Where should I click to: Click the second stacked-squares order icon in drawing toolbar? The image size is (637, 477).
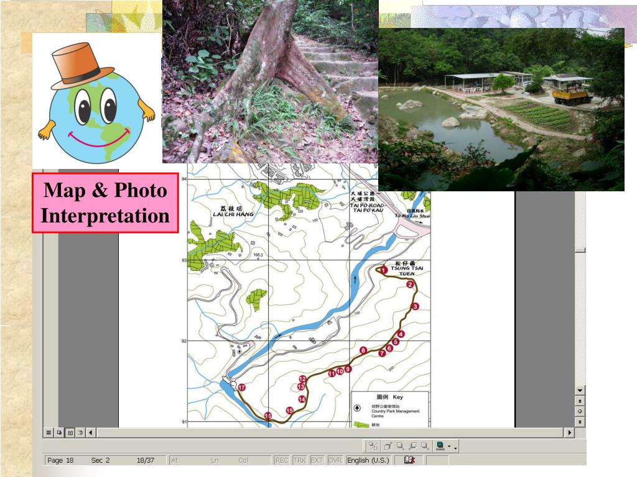pos(400,446)
